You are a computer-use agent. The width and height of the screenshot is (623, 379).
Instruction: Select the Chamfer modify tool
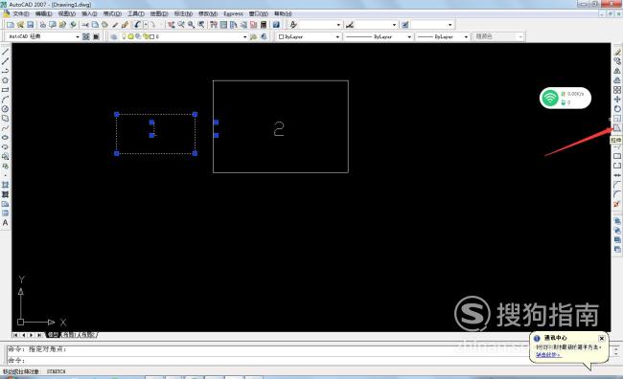[x=617, y=185]
